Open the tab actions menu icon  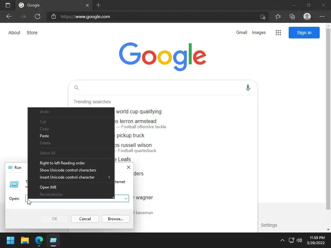pyautogui.click(x=8, y=5)
